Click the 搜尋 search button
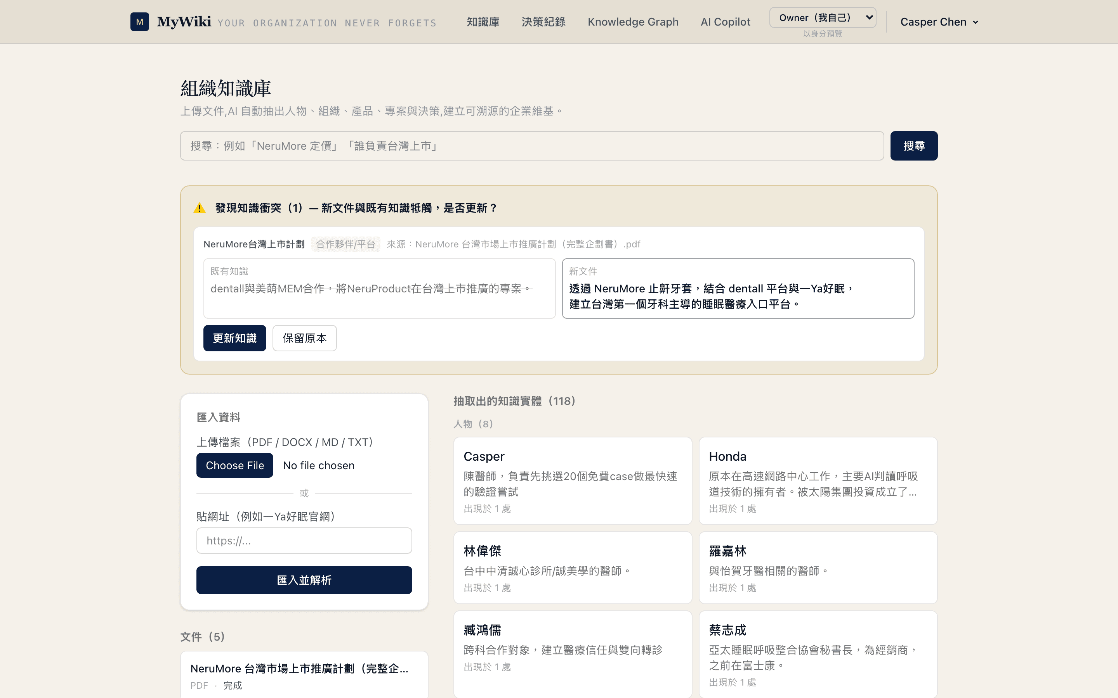Viewport: 1118px width, 698px height. (x=914, y=146)
